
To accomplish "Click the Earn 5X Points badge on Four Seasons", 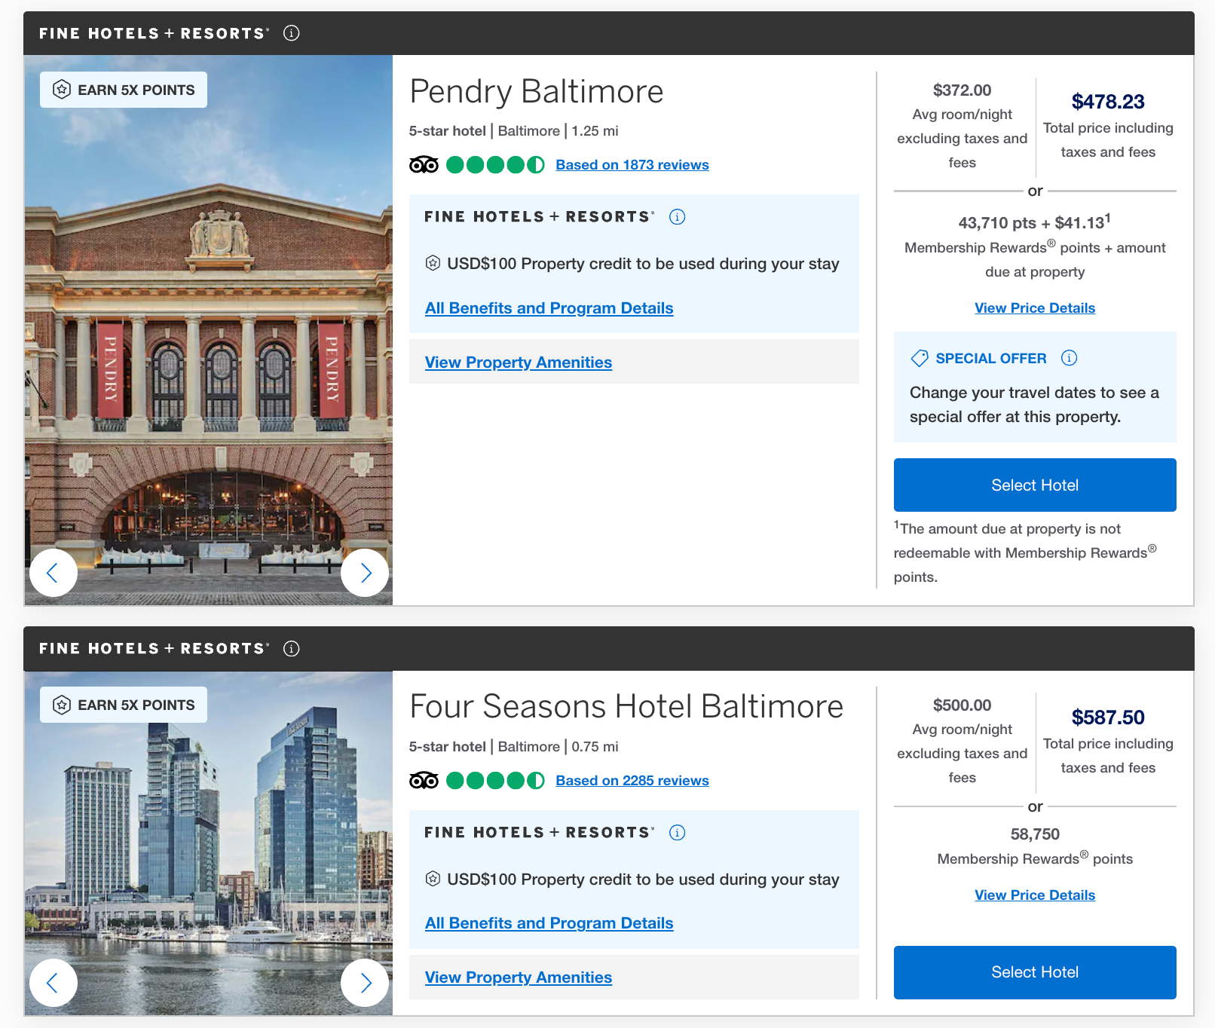I will click(x=122, y=704).
